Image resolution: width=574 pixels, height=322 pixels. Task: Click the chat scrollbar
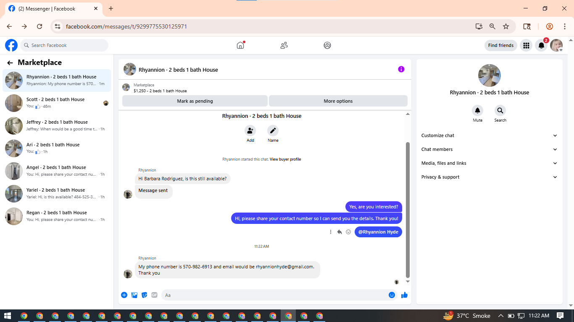click(408, 210)
